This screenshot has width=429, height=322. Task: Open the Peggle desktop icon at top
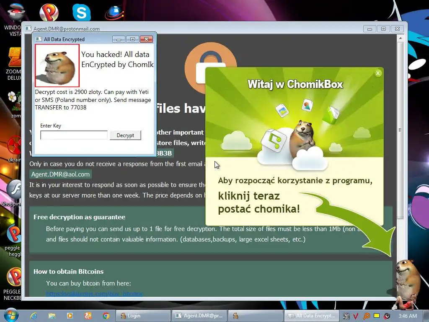tap(49, 12)
